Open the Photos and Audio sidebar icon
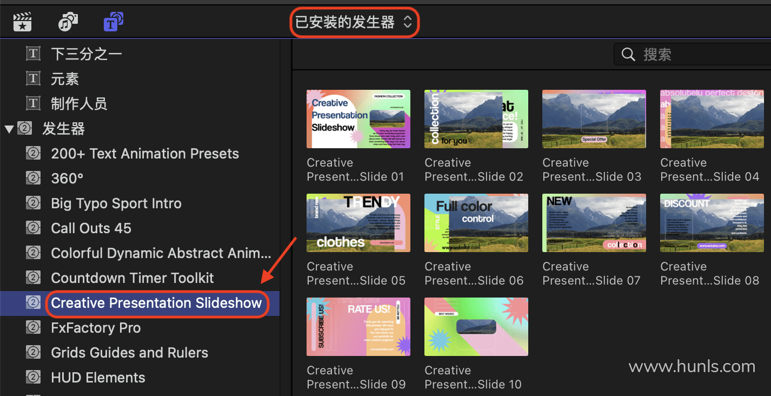Image resolution: width=771 pixels, height=396 pixels. click(x=68, y=22)
